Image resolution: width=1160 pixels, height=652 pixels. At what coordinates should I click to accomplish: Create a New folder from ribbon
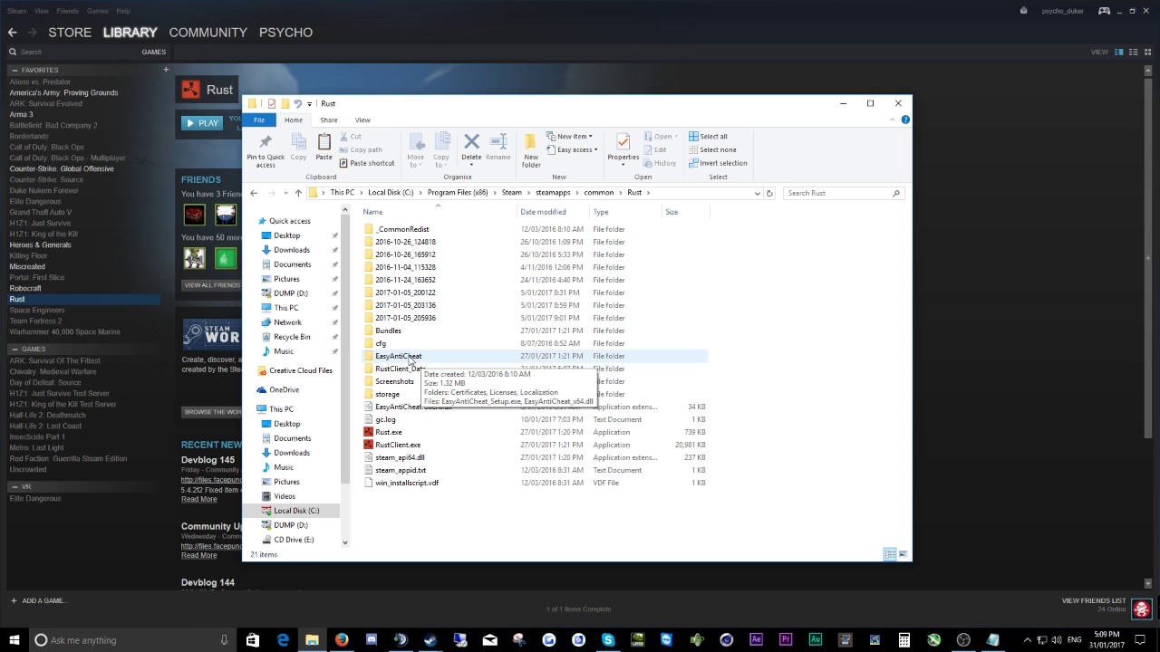point(531,149)
